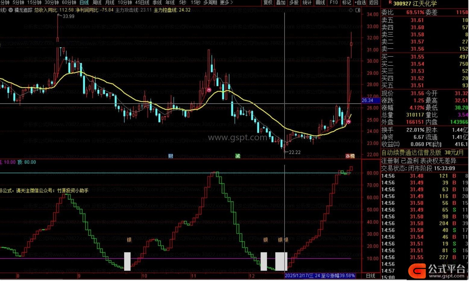Click the R badge beside stock code 300927
Viewport: 470px width, 281px height.
[390, 3]
